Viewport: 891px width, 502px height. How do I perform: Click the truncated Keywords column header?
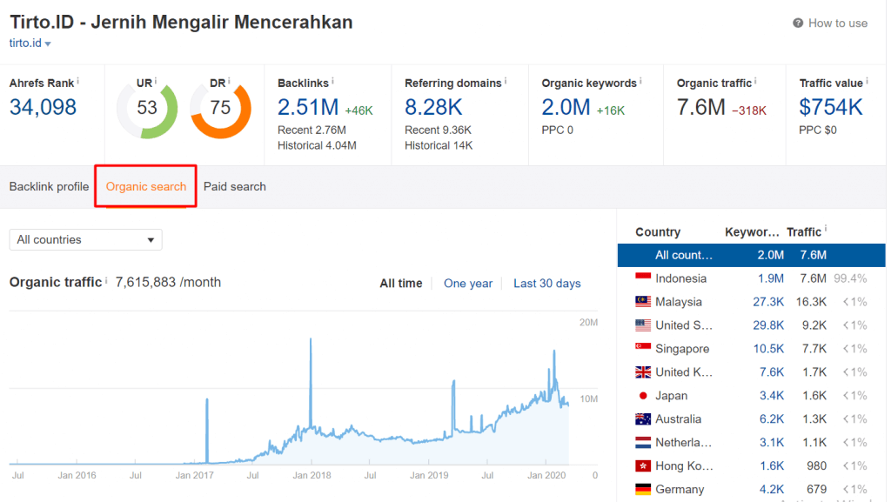tap(752, 232)
